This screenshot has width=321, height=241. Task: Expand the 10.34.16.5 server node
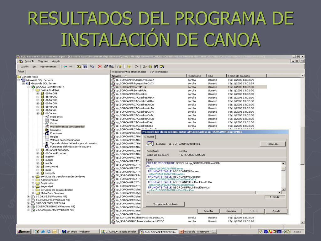(x=28, y=196)
